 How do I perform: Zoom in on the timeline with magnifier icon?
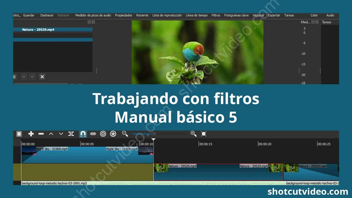tap(194, 134)
